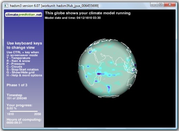Maximize the hadsm3 window
The width and height of the screenshot is (179, 131).
160,5
